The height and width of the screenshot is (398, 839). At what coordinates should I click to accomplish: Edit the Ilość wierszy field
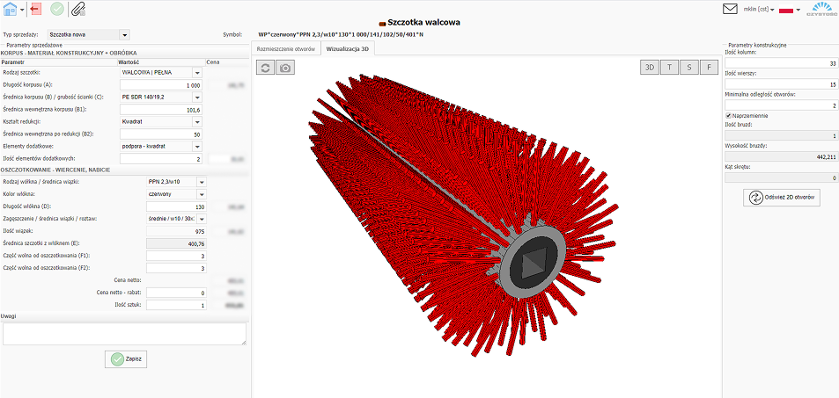pyautogui.click(x=781, y=83)
